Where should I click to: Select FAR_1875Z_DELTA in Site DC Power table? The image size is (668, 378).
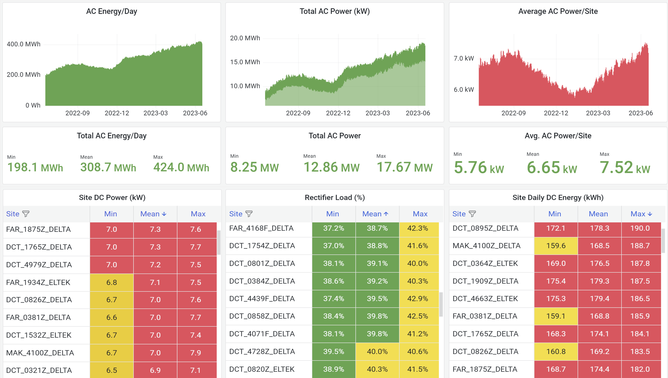point(38,229)
